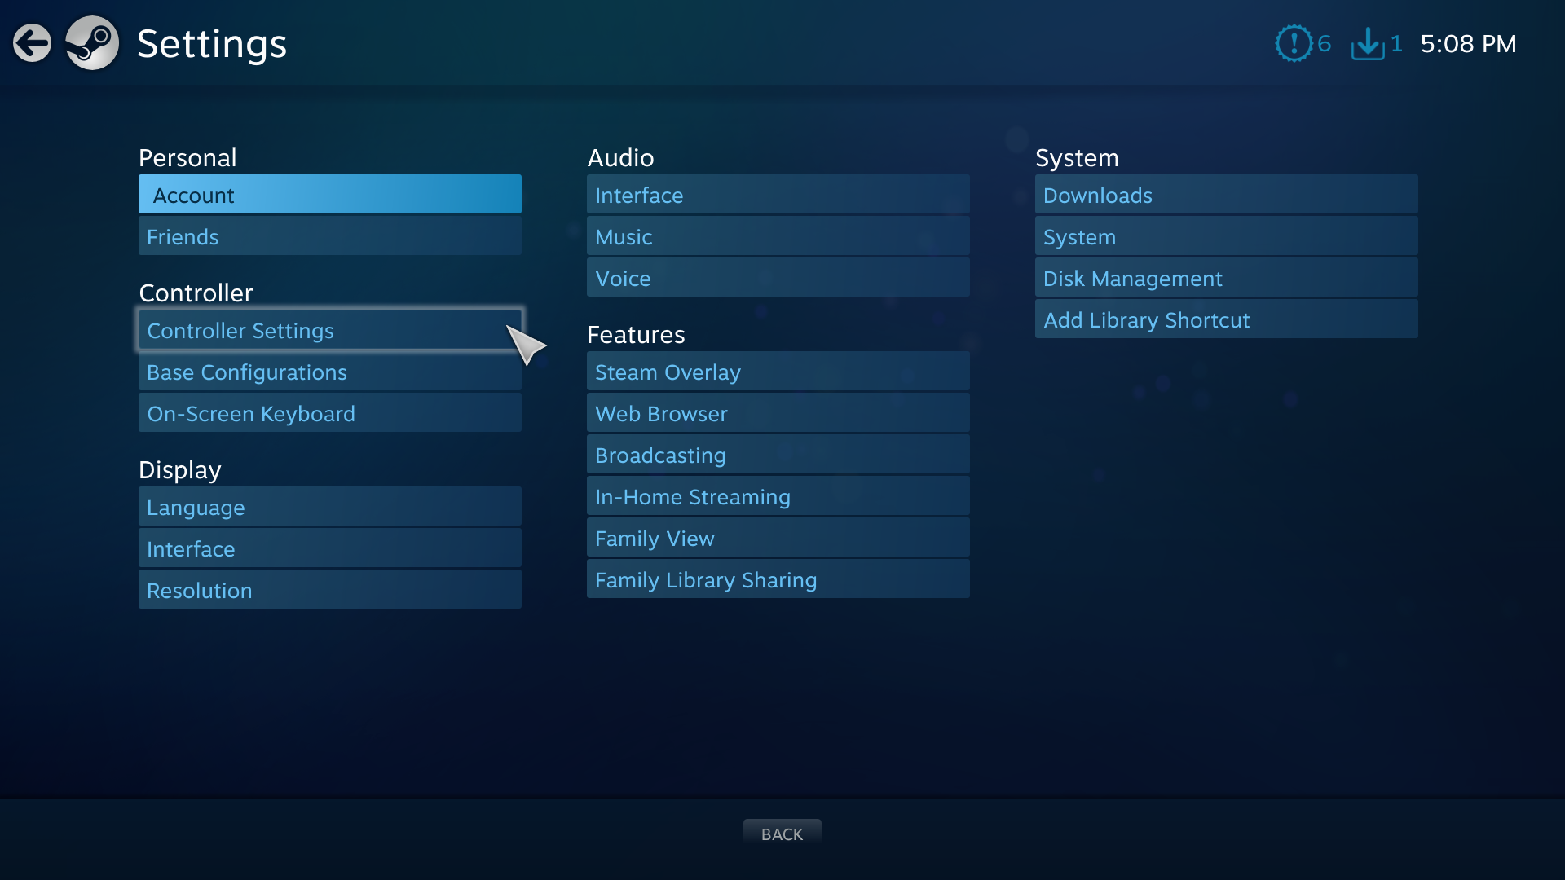
Task: Open Controller Settings menu item
Action: pyautogui.click(x=330, y=330)
